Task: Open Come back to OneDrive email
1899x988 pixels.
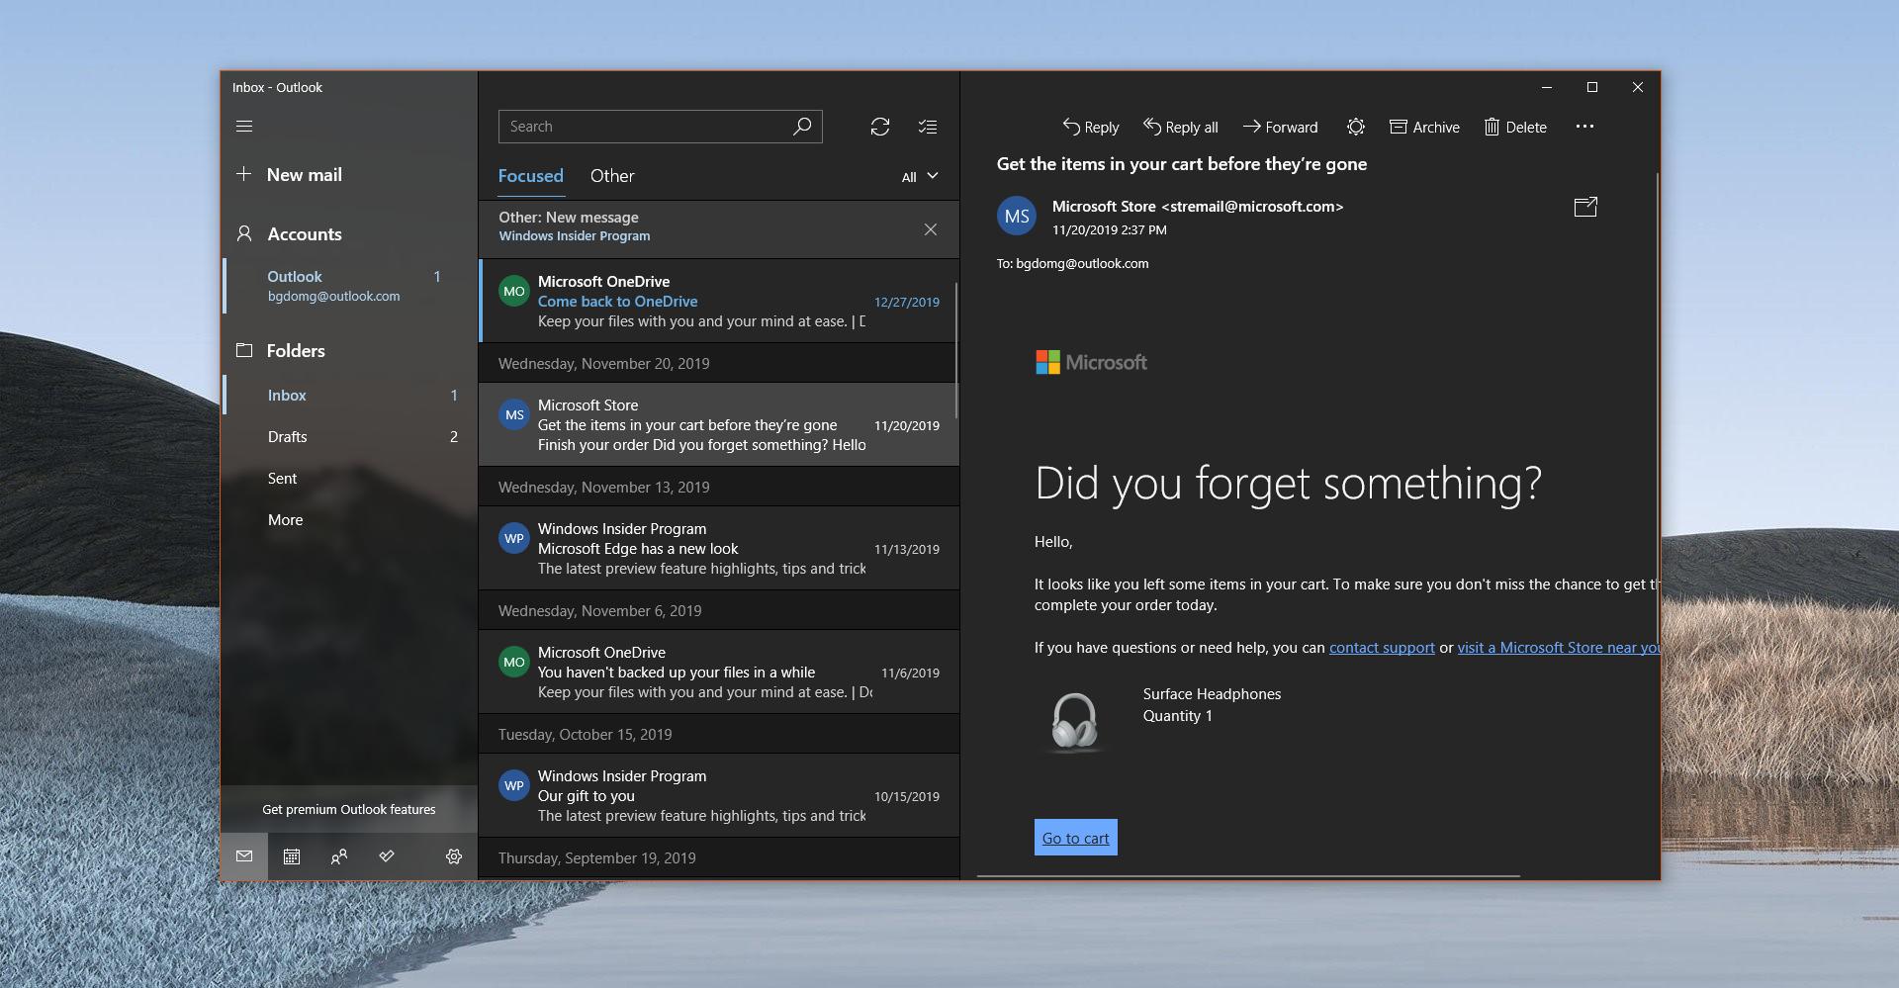Action: (x=718, y=301)
